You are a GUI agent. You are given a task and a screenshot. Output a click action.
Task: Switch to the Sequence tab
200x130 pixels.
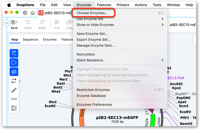[30, 39]
